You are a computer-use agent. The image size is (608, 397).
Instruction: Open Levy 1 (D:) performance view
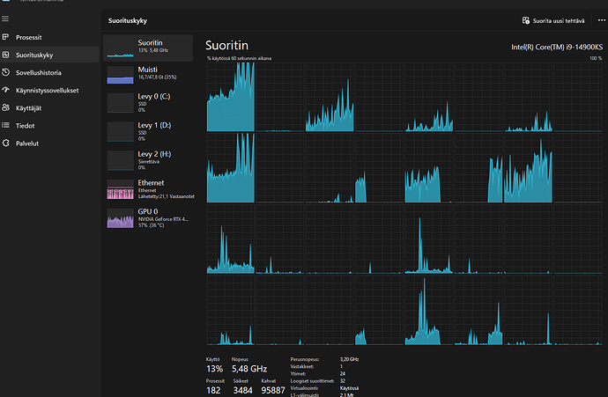(x=147, y=130)
